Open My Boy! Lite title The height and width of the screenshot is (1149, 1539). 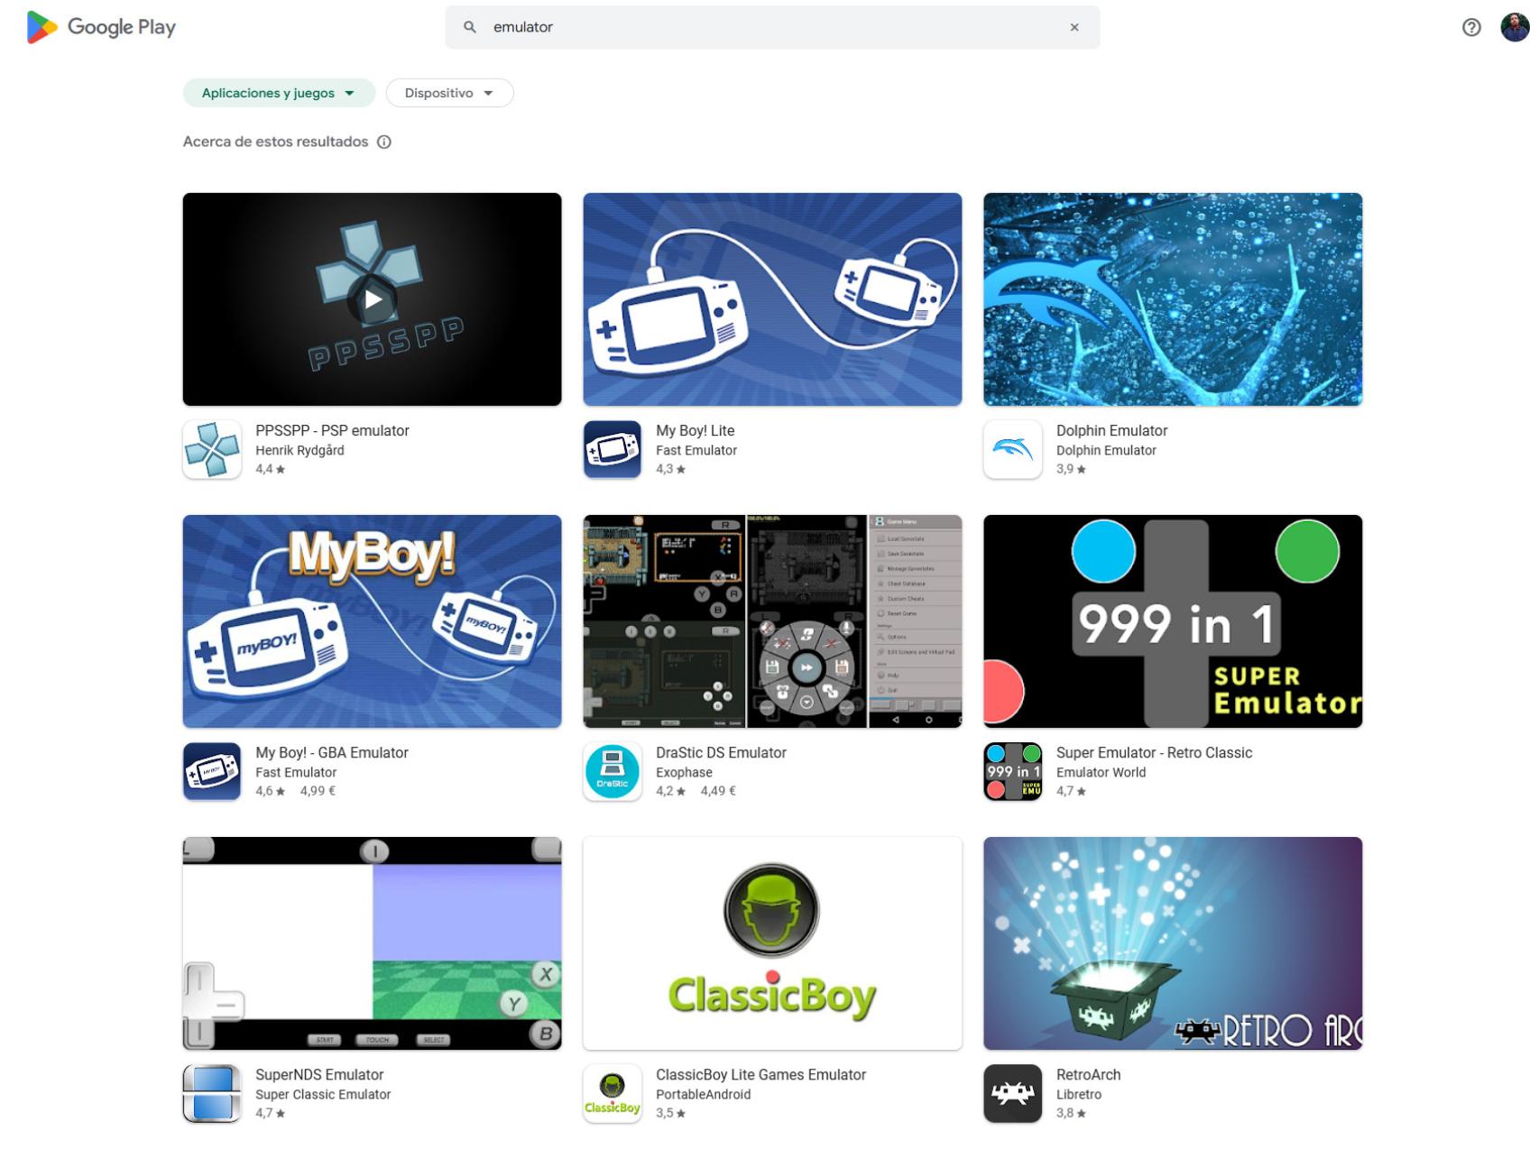coord(695,430)
